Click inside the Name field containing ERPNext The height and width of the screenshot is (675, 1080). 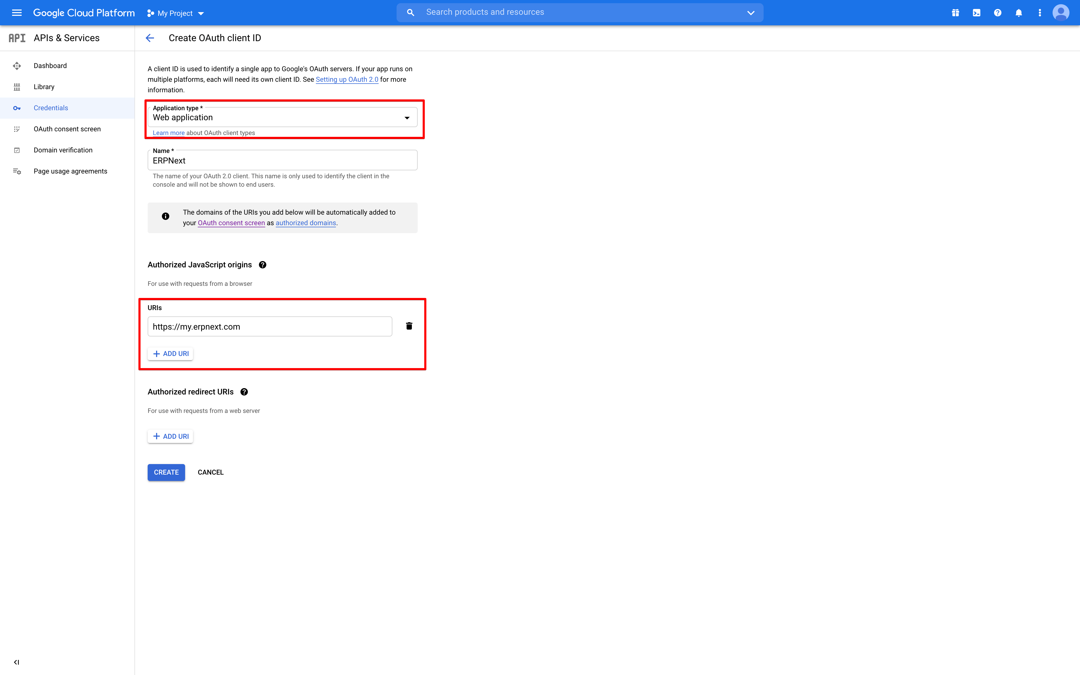pos(282,160)
